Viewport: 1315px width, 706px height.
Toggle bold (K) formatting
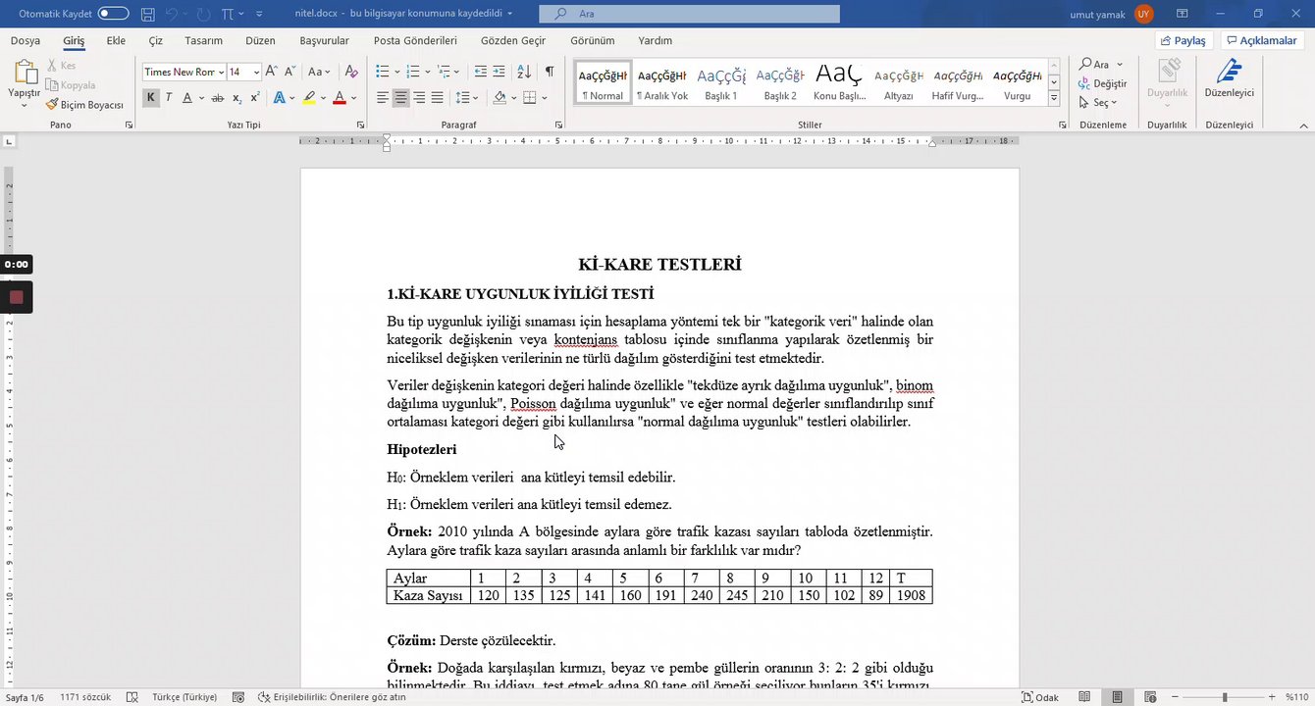coord(150,97)
